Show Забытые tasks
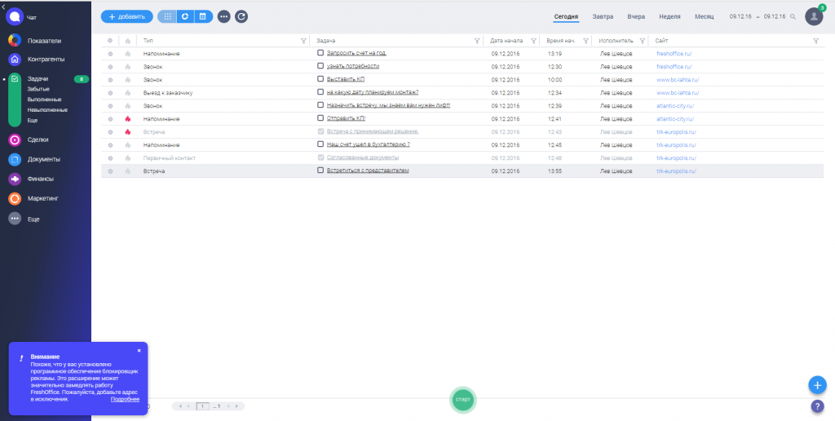Image resolution: width=835 pixels, height=421 pixels. coord(38,89)
